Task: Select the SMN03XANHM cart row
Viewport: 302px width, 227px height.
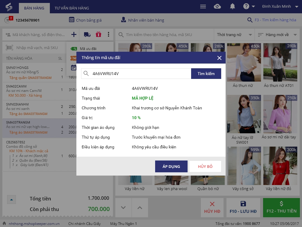Action: pos(40,109)
